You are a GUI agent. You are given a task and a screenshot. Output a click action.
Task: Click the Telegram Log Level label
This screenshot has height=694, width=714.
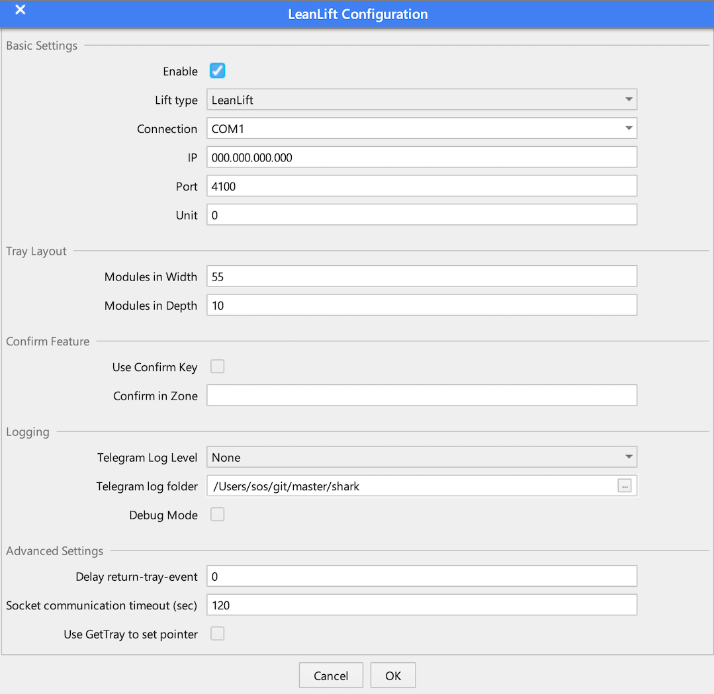[x=147, y=458]
